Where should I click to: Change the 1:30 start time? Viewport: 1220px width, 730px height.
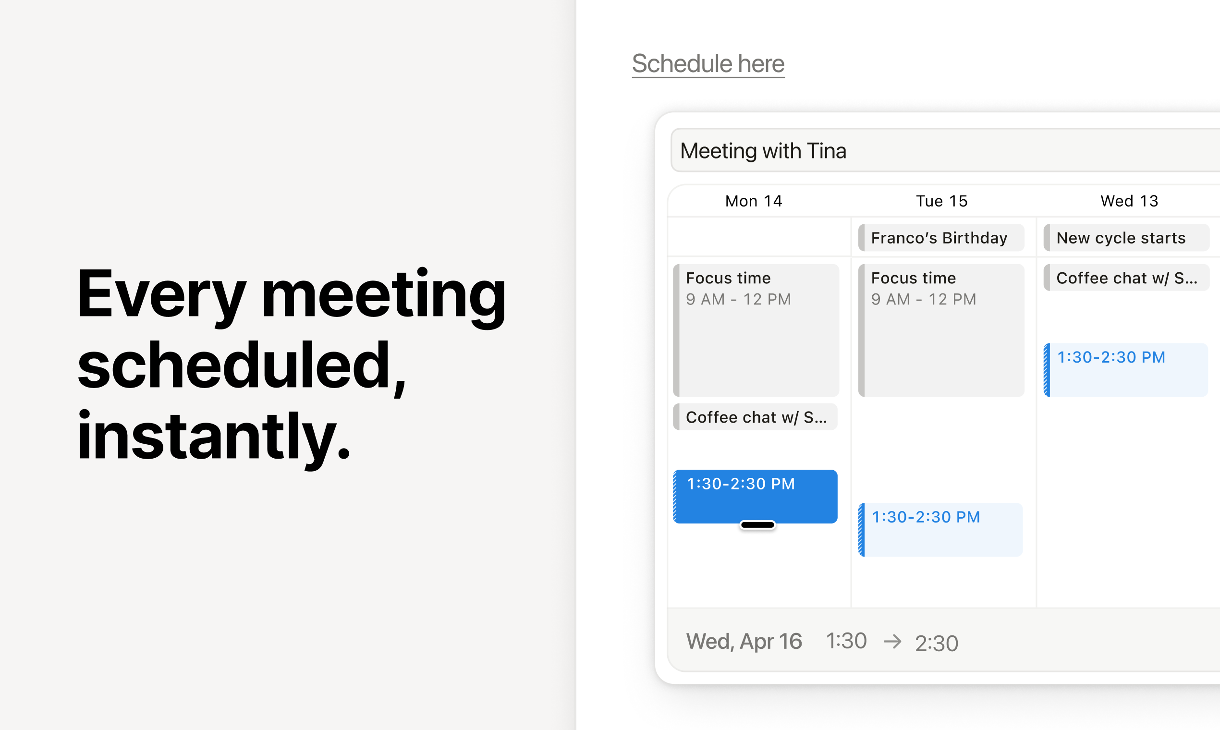(x=846, y=641)
